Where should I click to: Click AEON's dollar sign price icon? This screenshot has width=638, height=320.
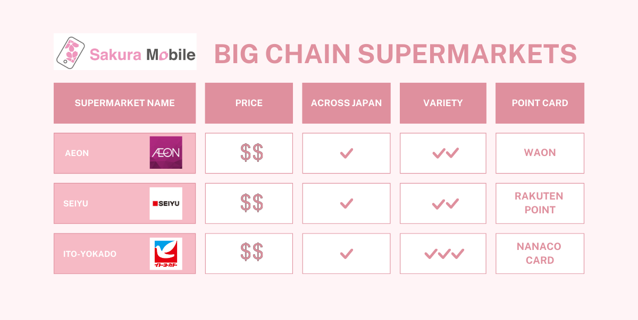251,153
